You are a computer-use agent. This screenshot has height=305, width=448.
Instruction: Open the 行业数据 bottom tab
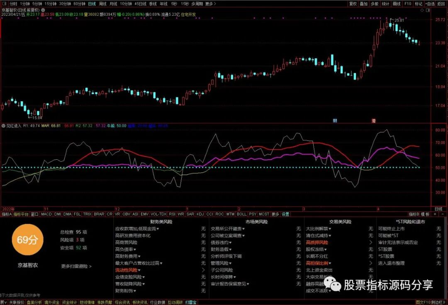click(x=158, y=302)
